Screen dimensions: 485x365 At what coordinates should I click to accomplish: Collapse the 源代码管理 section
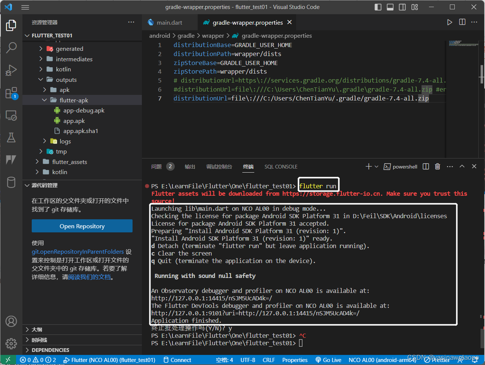pyautogui.click(x=82, y=185)
